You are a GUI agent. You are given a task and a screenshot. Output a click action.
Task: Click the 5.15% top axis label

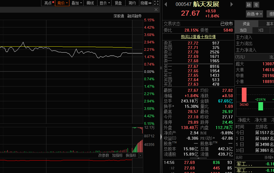[149, 20]
